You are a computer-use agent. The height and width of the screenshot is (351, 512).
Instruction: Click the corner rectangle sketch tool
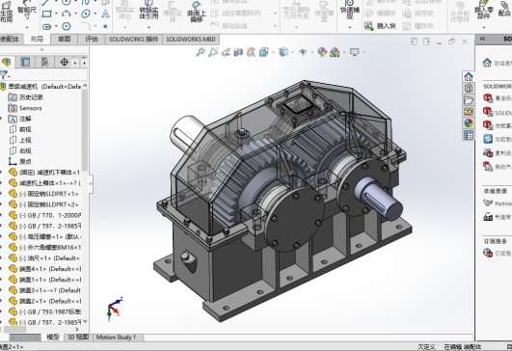(46, 13)
